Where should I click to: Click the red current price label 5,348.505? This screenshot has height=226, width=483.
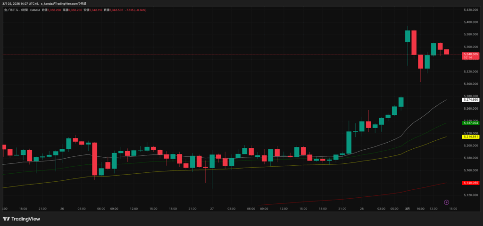tap(471, 55)
